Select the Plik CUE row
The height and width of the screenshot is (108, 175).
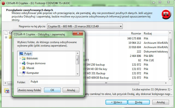[x=126, y=60]
